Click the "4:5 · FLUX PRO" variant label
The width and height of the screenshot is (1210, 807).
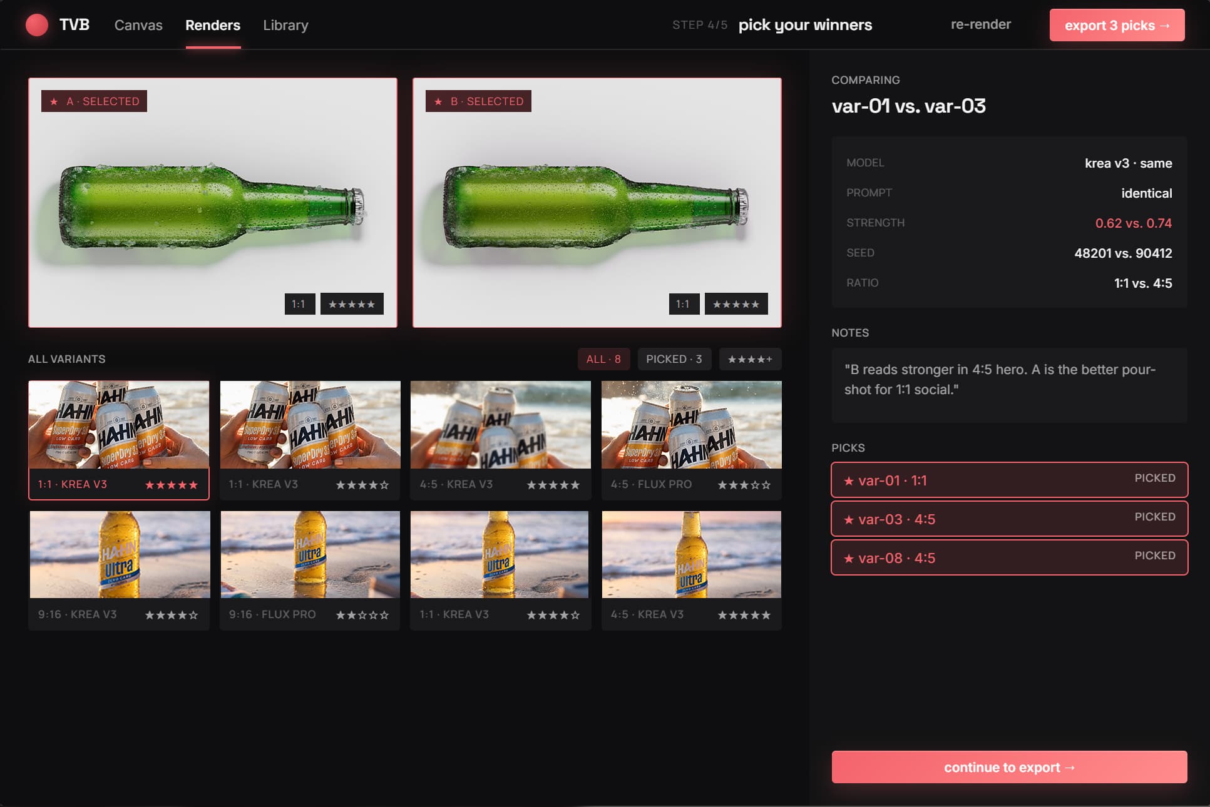651,484
